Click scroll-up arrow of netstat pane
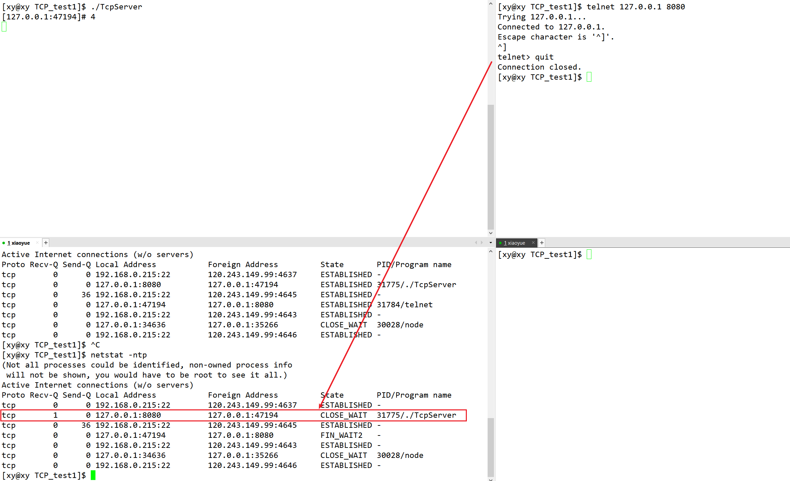 pos(491,251)
